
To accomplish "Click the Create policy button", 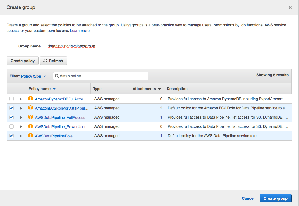I will 22,61.
